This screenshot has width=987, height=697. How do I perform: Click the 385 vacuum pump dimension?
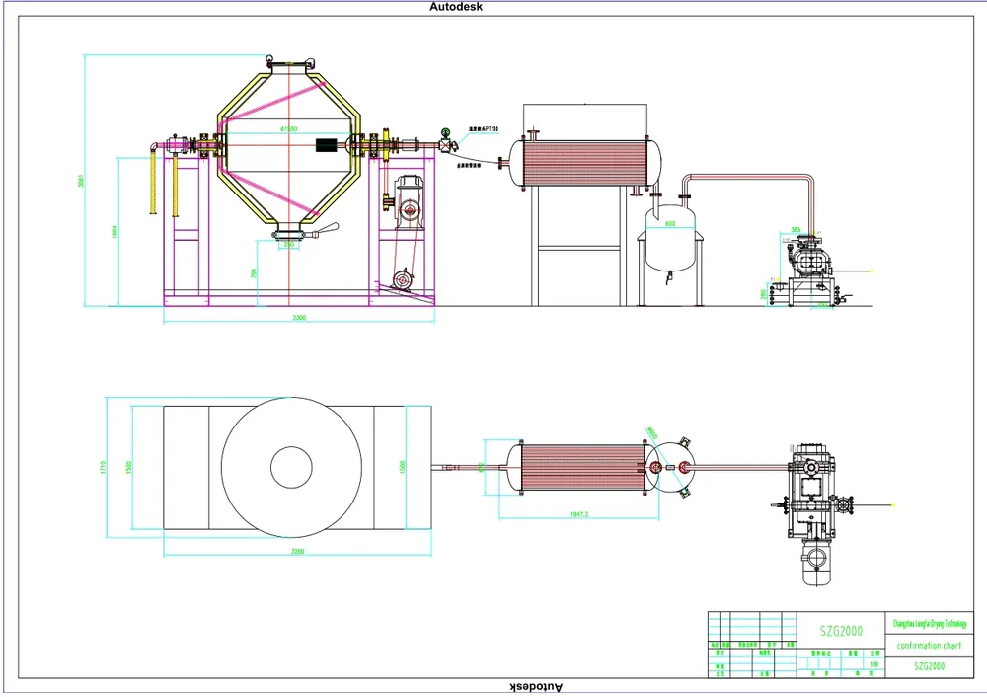click(796, 230)
